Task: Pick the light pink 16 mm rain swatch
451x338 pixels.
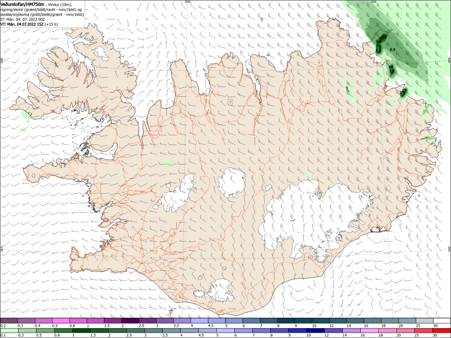Action: click(370, 331)
